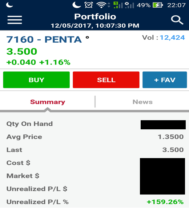The width and height of the screenshot is (189, 208).
Task: Tap the Portfolio header title
Action: coord(95,17)
